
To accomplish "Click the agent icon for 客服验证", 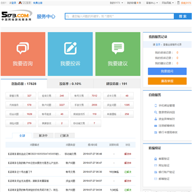I will (156, 159).
